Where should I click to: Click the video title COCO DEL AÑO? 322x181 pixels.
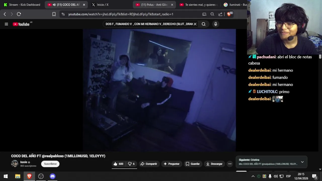[x=58, y=156]
